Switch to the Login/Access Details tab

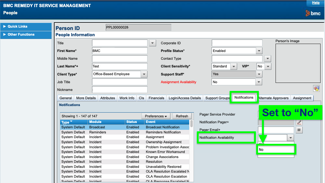pyautogui.click(x=185, y=98)
